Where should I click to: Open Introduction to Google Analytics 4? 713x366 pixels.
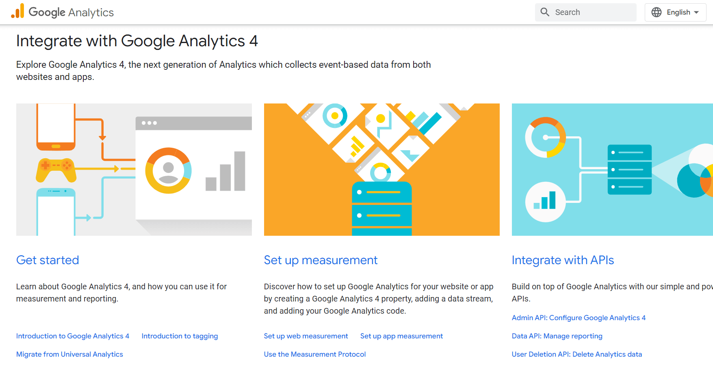(x=72, y=336)
